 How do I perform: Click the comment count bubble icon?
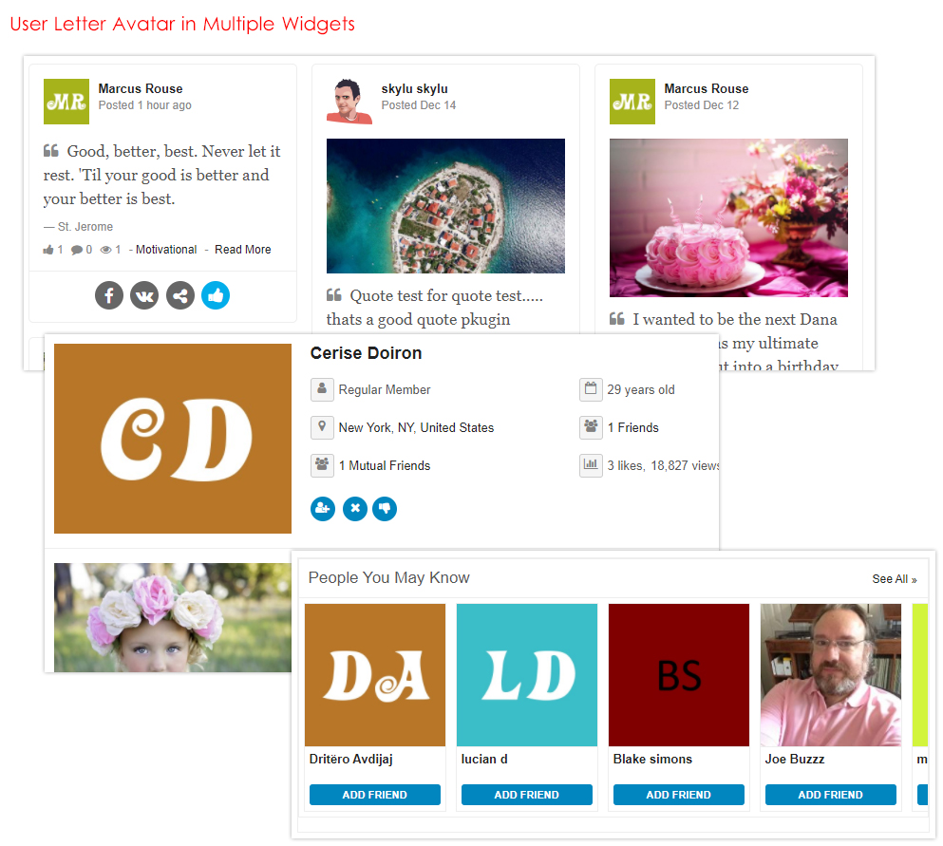[x=77, y=250]
